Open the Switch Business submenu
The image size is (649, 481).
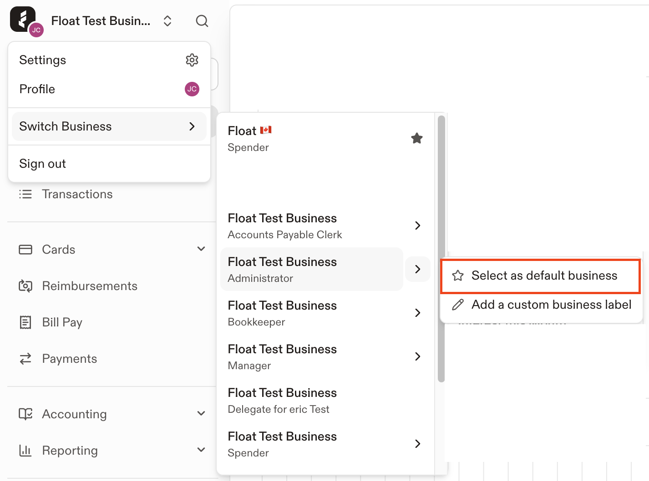pos(109,126)
